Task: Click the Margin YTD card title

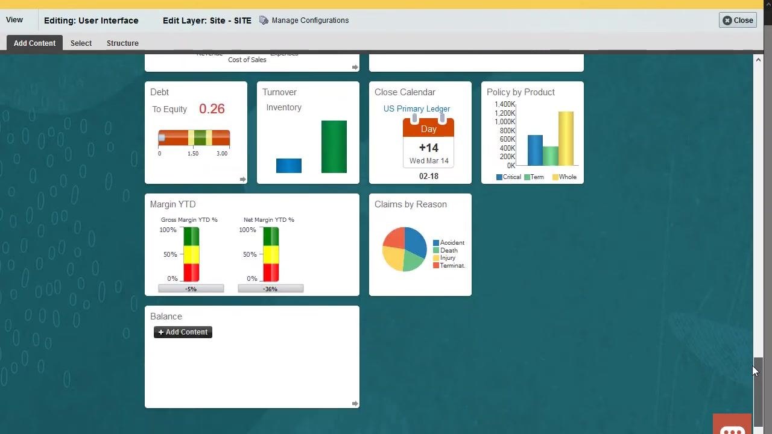Action: [173, 204]
